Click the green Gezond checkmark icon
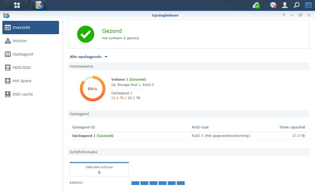 [x=86, y=34]
